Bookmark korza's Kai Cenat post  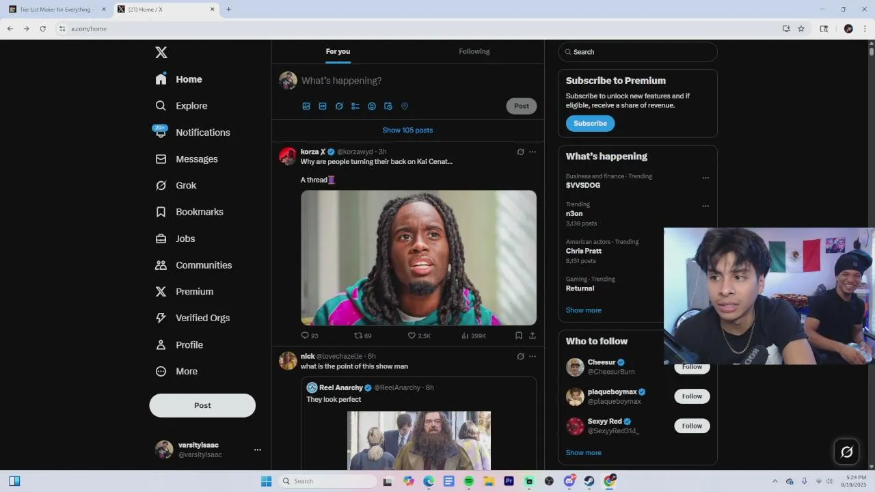(x=519, y=336)
